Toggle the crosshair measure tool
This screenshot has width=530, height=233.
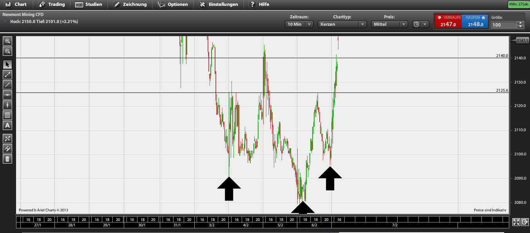pos(7,138)
